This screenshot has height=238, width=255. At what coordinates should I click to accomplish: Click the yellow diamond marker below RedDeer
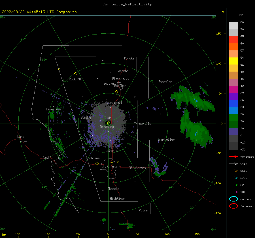coord(116,92)
